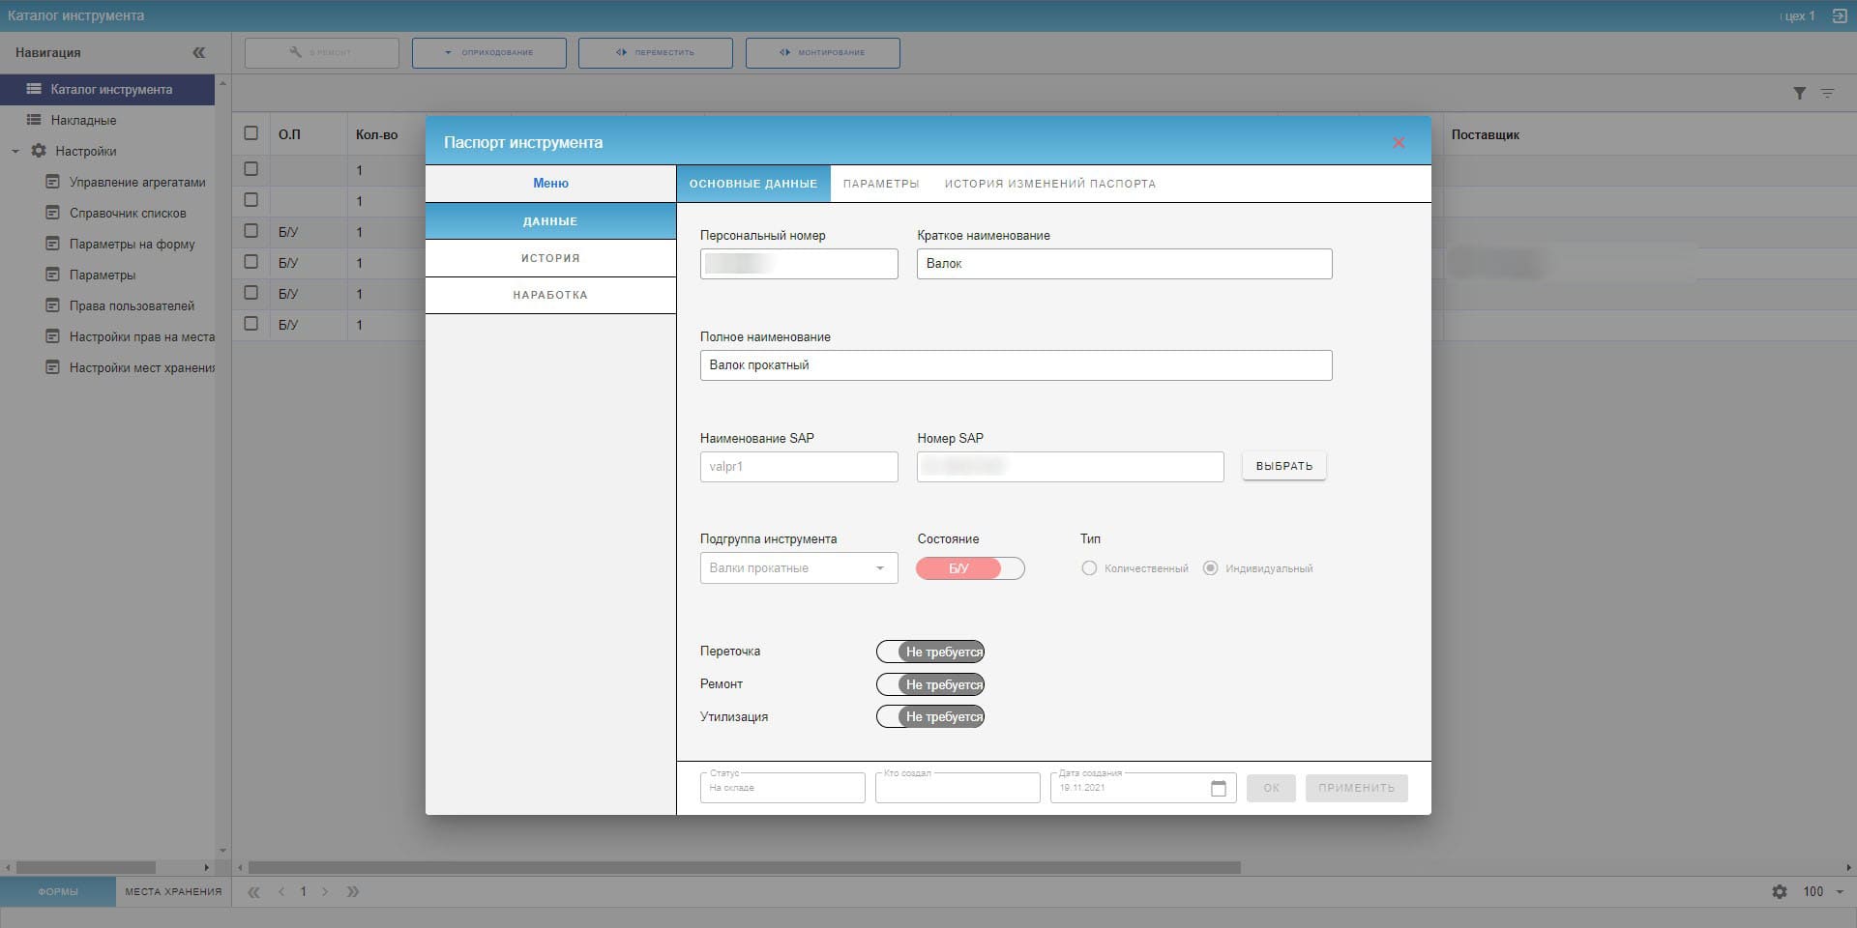Image resolution: width=1857 pixels, height=928 pixels.
Task: Open the sort lines icon next to filter
Action: point(1827,94)
